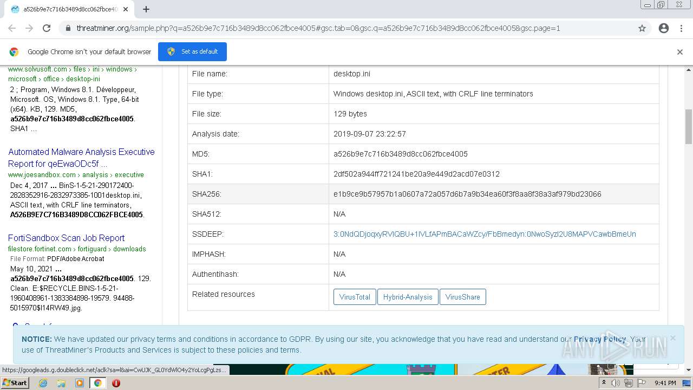This screenshot has height=390, width=693.
Task: Select the file type description text
Action: tap(433, 94)
